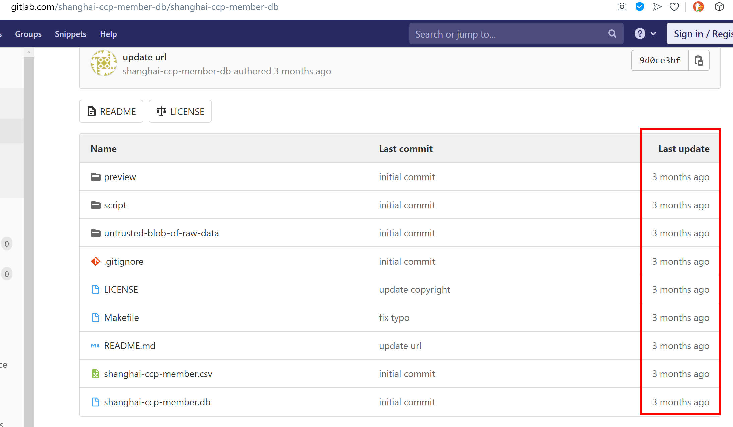Click the 'fix typo' commit message
The height and width of the screenshot is (427, 733).
pos(394,317)
